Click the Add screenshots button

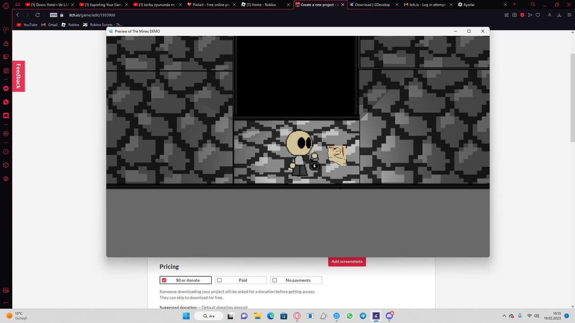[x=347, y=262]
